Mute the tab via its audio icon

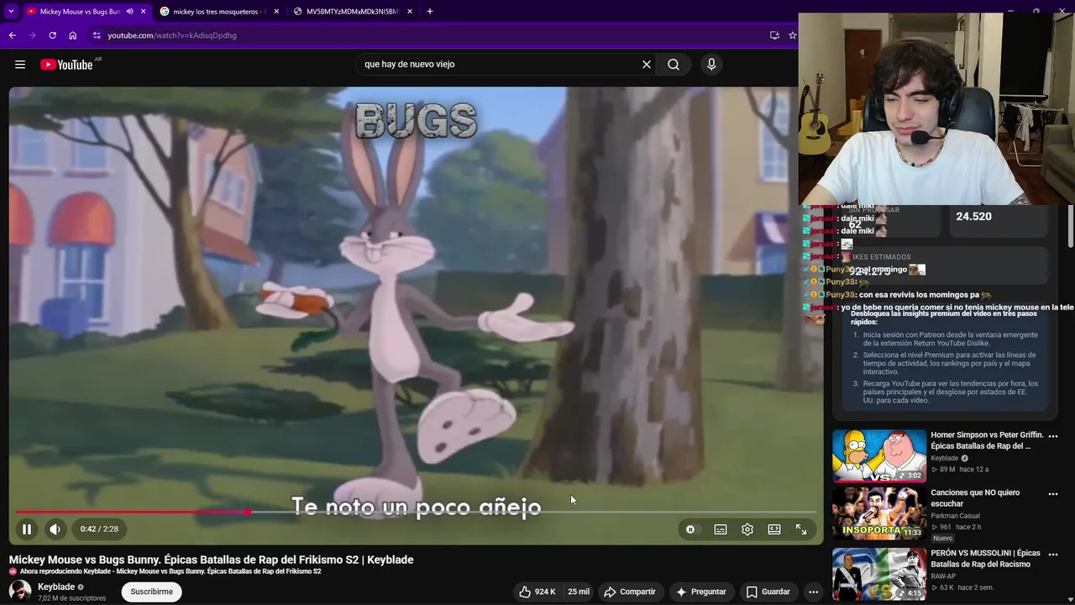coord(129,12)
